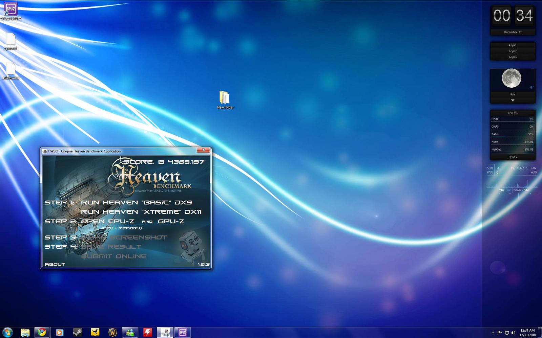This screenshot has height=338, width=542.
Task: Click the LAN label in network gadget
Action: tap(534, 168)
